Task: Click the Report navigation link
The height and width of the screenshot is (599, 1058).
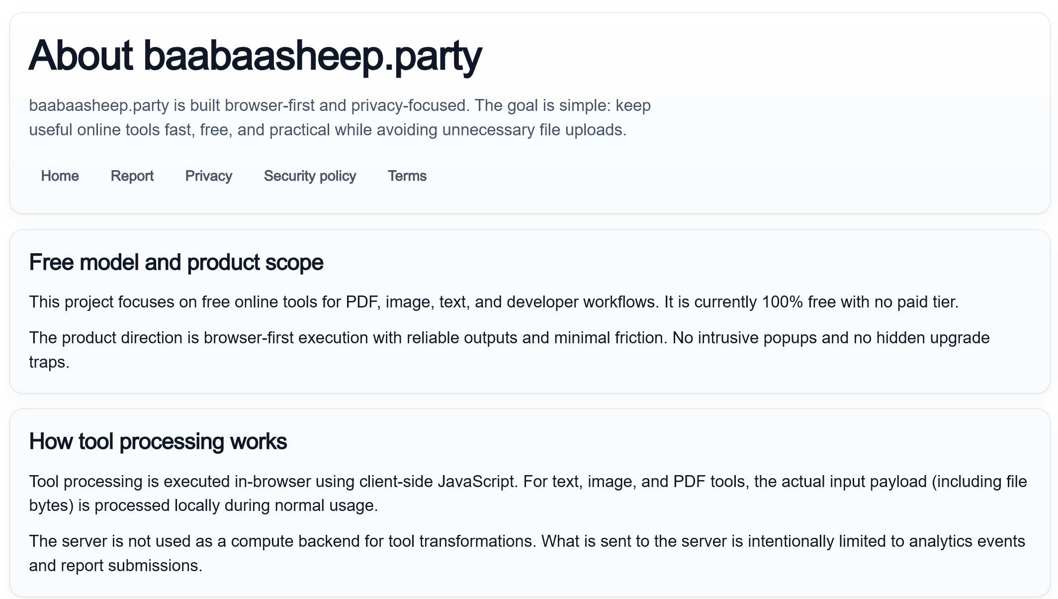Action: coord(132,176)
